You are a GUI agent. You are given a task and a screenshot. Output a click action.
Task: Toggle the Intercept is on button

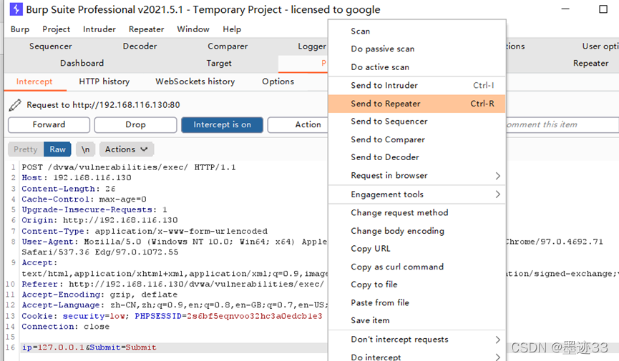[x=223, y=124]
